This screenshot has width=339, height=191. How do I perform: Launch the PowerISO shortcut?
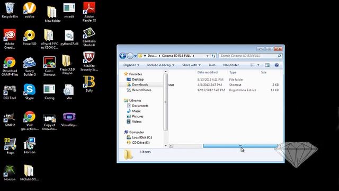[30, 37]
